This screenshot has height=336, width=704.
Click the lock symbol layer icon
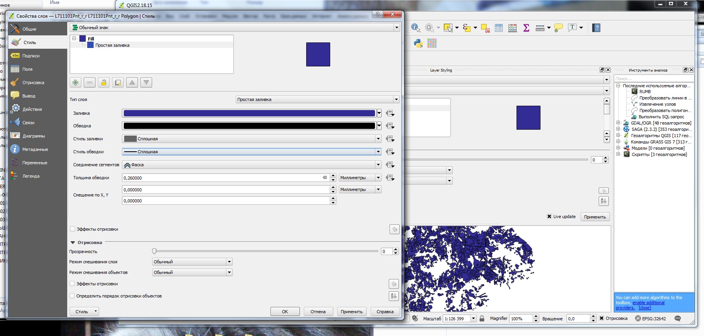pyautogui.click(x=104, y=83)
